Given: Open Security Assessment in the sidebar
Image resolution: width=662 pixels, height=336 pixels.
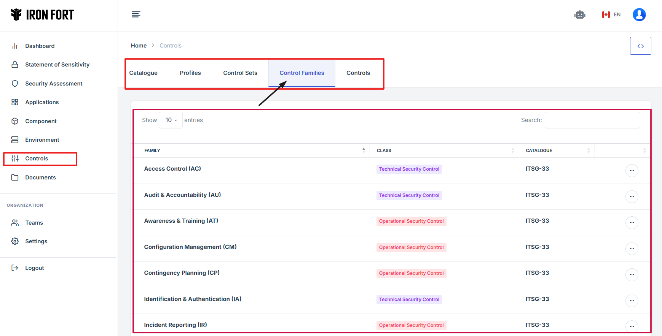Looking at the screenshot, I should click(54, 84).
